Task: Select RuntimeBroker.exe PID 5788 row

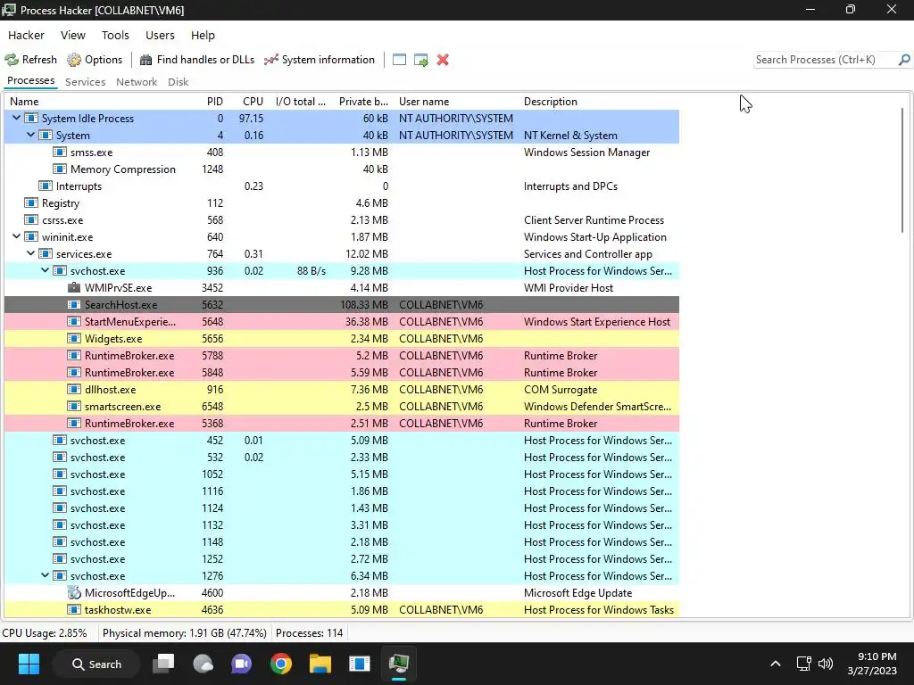Action: click(342, 355)
